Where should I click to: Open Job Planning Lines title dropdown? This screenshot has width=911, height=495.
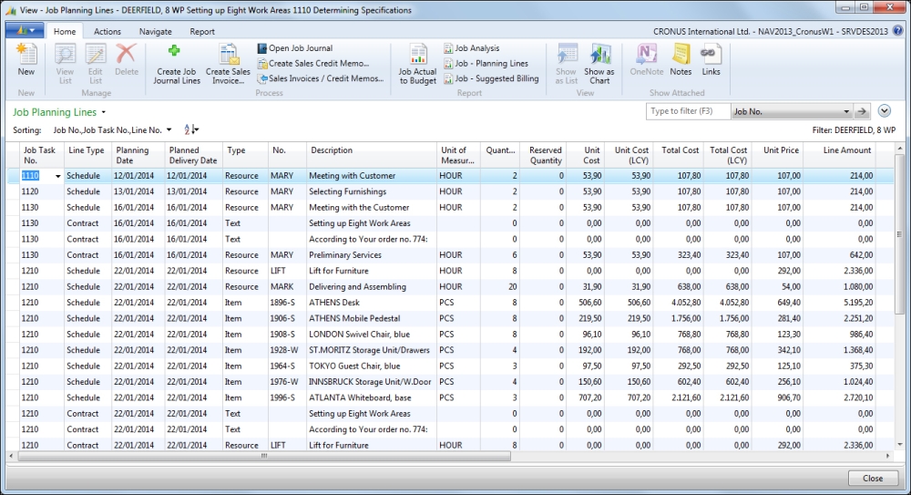coord(104,112)
